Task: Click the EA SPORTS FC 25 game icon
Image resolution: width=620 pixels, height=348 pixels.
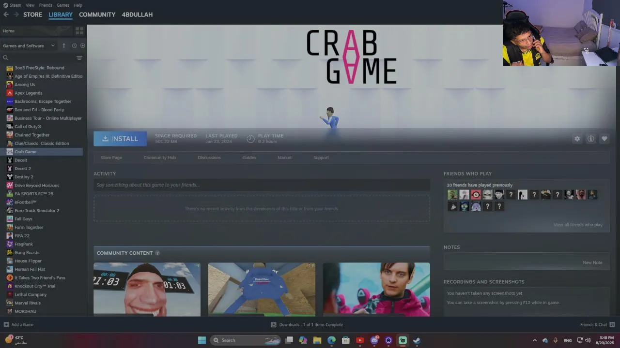Action: [10, 194]
